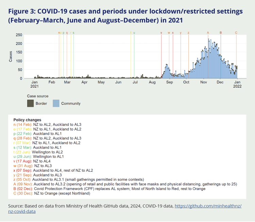Click the 100 y-axis tick label
This screenshot has width=255, height=222.
(x=19, y=61)
